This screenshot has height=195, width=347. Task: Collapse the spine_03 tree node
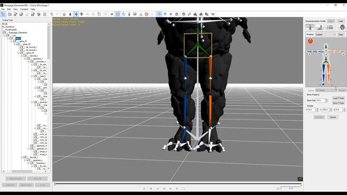point(18,53)
